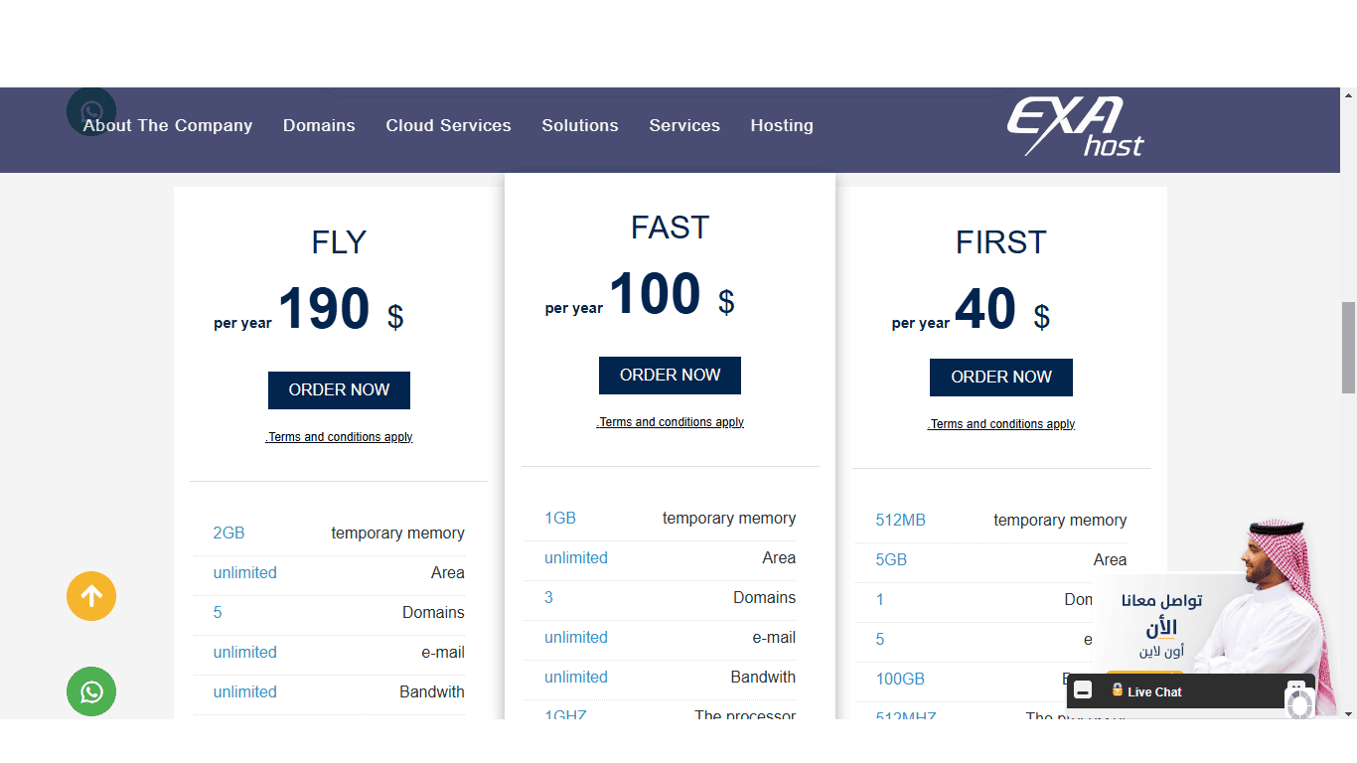
Task: Click the FLY plan title
Action: tap(339, 242)
